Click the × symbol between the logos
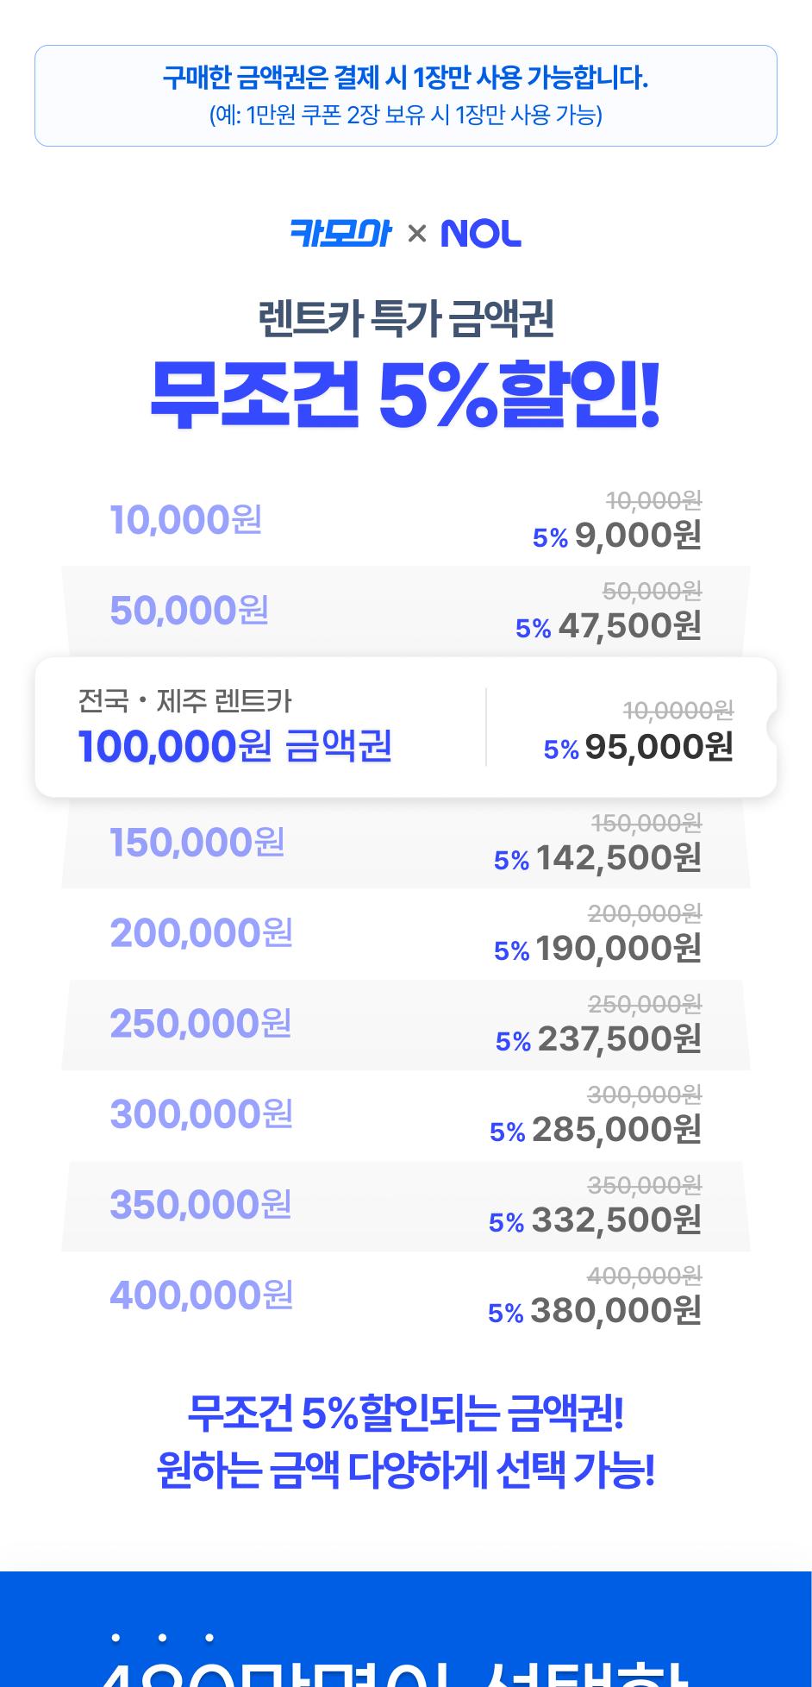 click(417, 234)
